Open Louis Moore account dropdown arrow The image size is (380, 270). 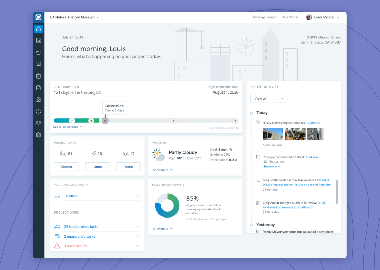pos(338,17)
